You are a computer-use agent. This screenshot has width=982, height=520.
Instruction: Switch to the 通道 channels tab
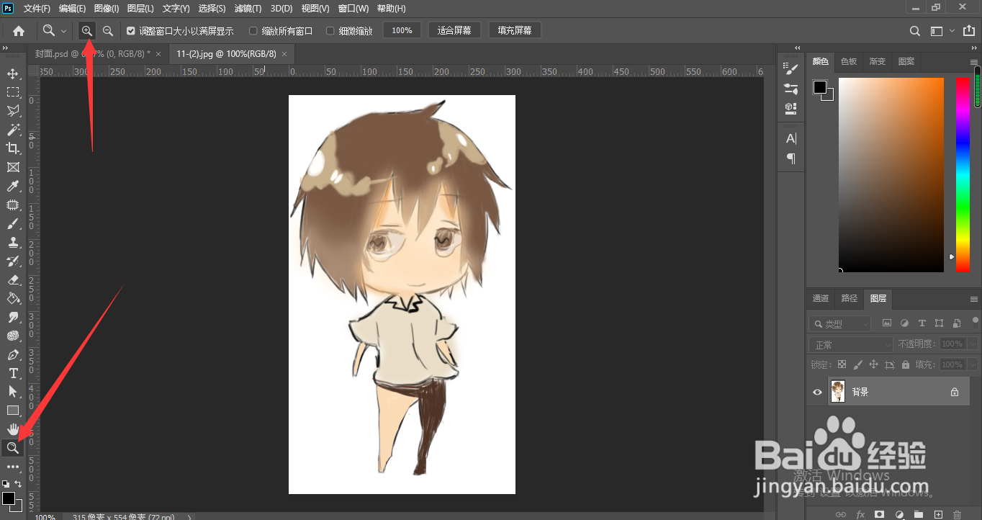tap(821, 298)
